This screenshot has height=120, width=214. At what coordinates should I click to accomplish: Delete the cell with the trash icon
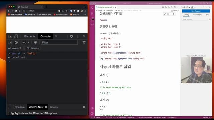174,14
